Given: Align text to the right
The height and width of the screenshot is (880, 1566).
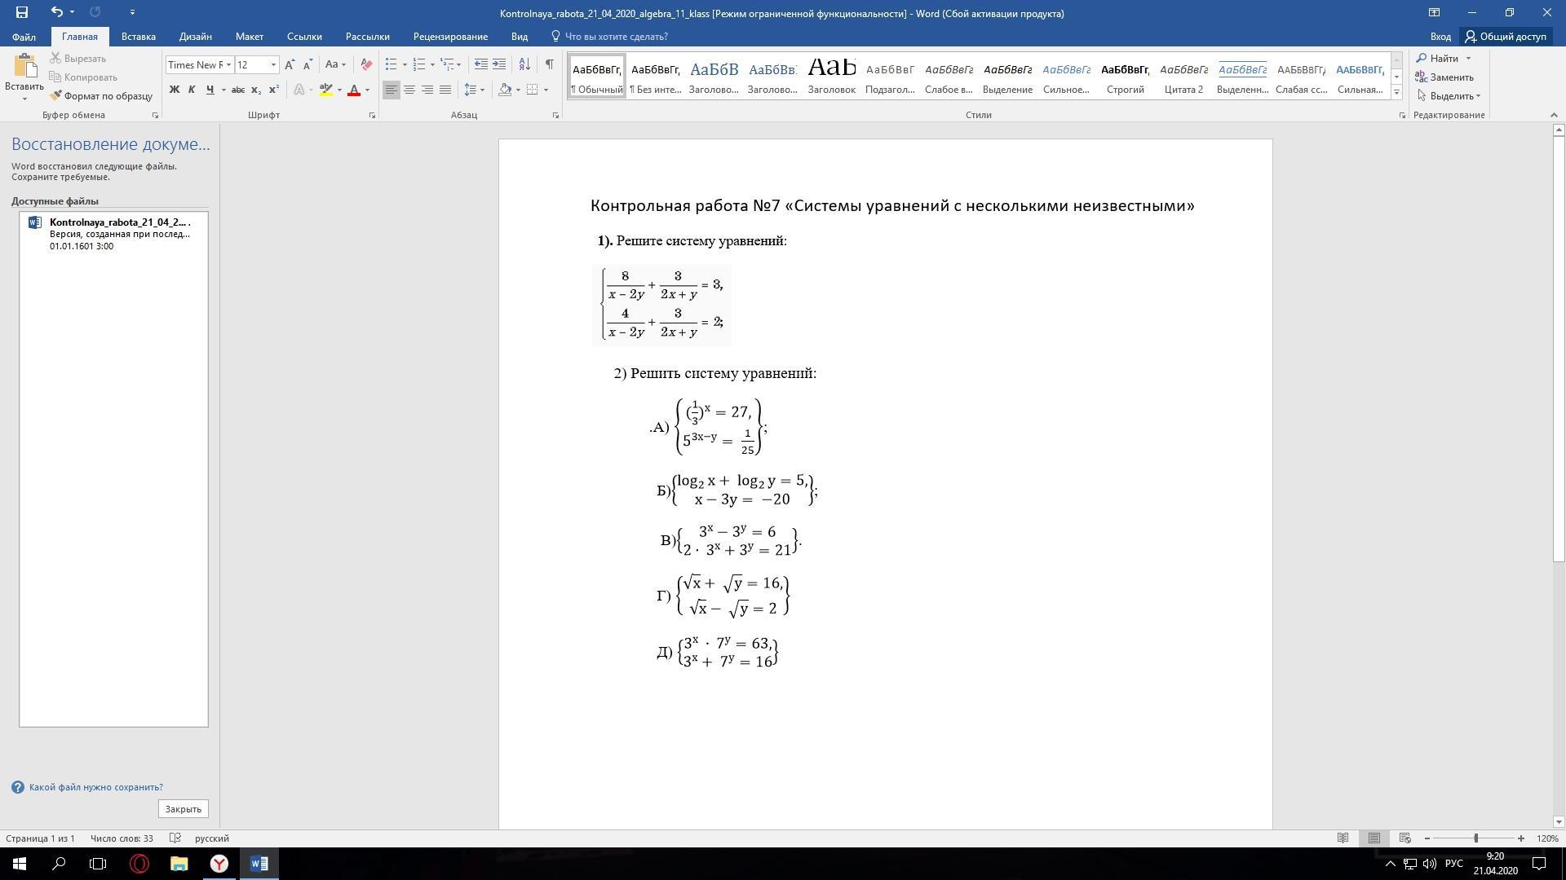Looking at the screenshot, I should coord(427,90).
